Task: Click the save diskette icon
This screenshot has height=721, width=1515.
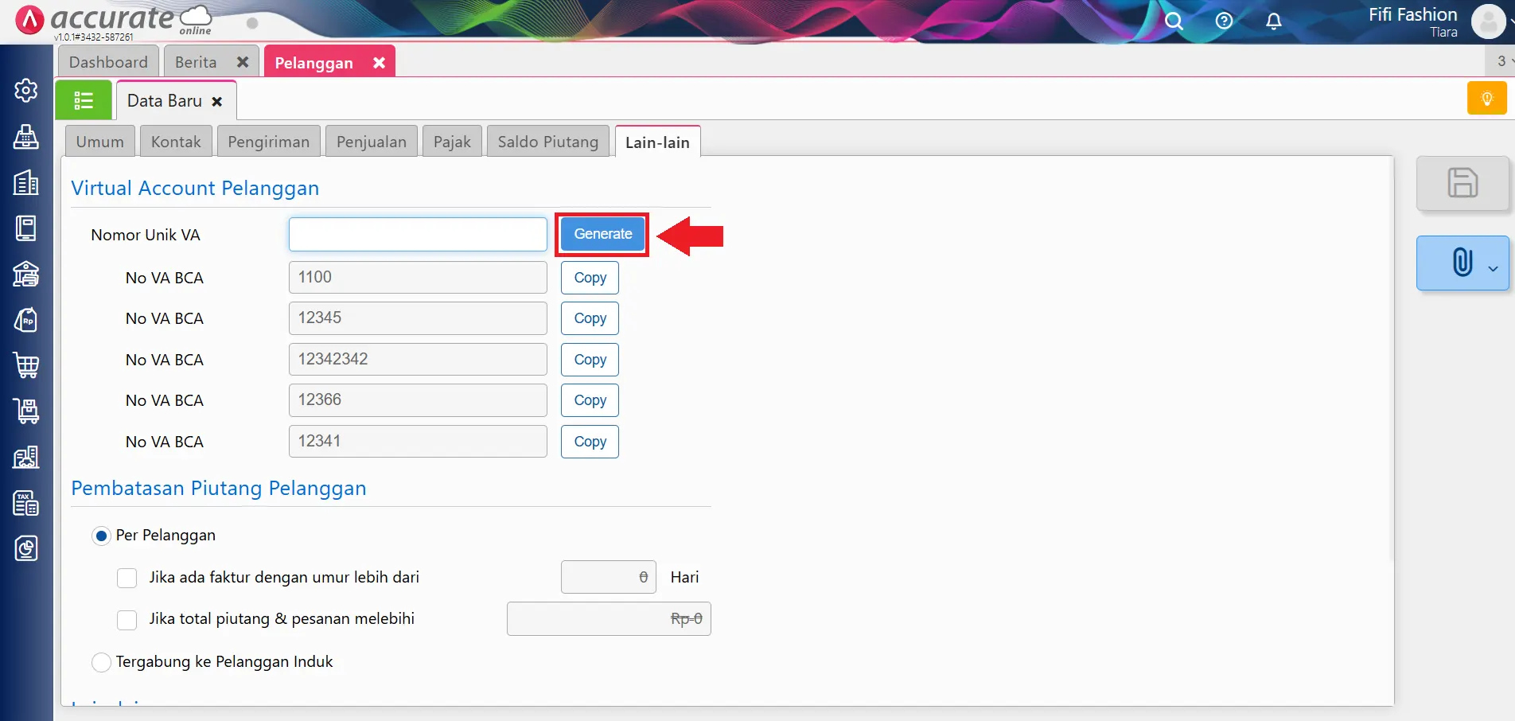Action: click(1462, 183)
